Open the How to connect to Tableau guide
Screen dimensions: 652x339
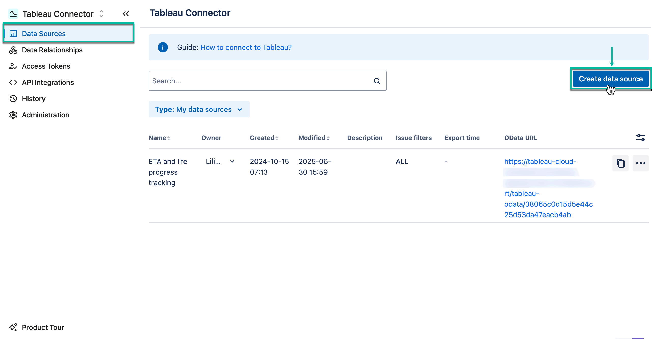246,47
